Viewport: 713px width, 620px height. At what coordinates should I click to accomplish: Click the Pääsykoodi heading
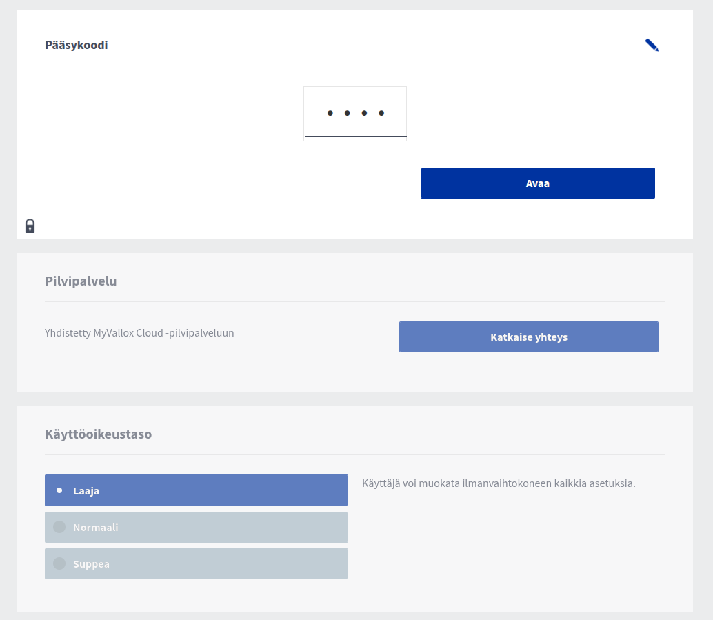click(x=77, y=46)
